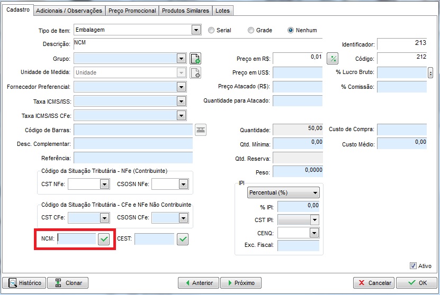Open the Produtos Similares tab
Image resolution: width=440 pixels, height=295 pixels.
tap(185, 11)
